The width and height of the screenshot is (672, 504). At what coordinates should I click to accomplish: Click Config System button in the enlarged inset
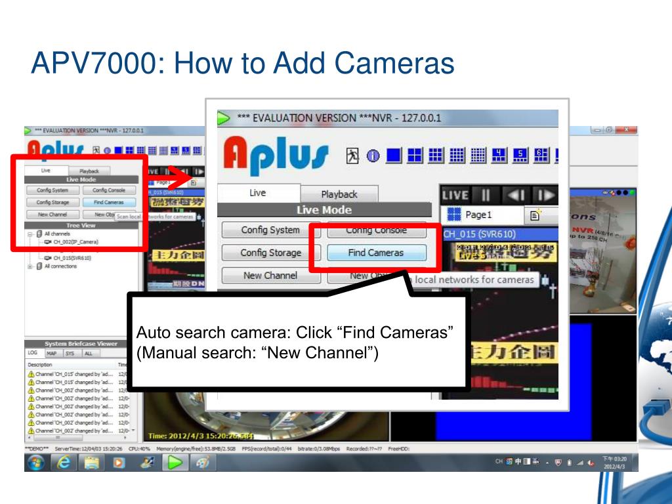coord(270,230)
